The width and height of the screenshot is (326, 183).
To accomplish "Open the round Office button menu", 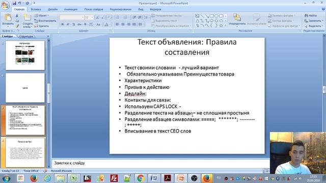I will (x=5, y=6).
